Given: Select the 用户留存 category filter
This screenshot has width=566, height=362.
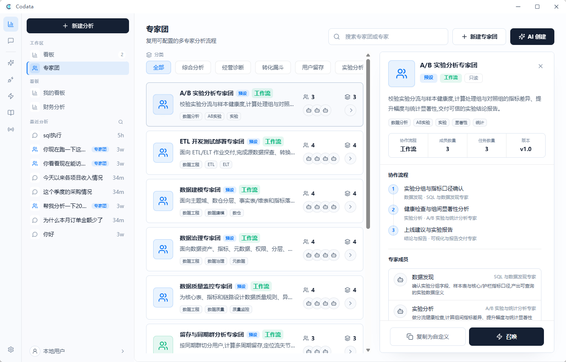Looking at the screenshot, I should (x=313, y=67).
